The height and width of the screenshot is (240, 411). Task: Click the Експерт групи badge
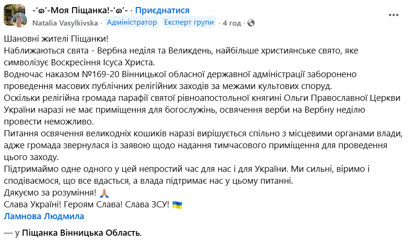[x=189, y=22]
